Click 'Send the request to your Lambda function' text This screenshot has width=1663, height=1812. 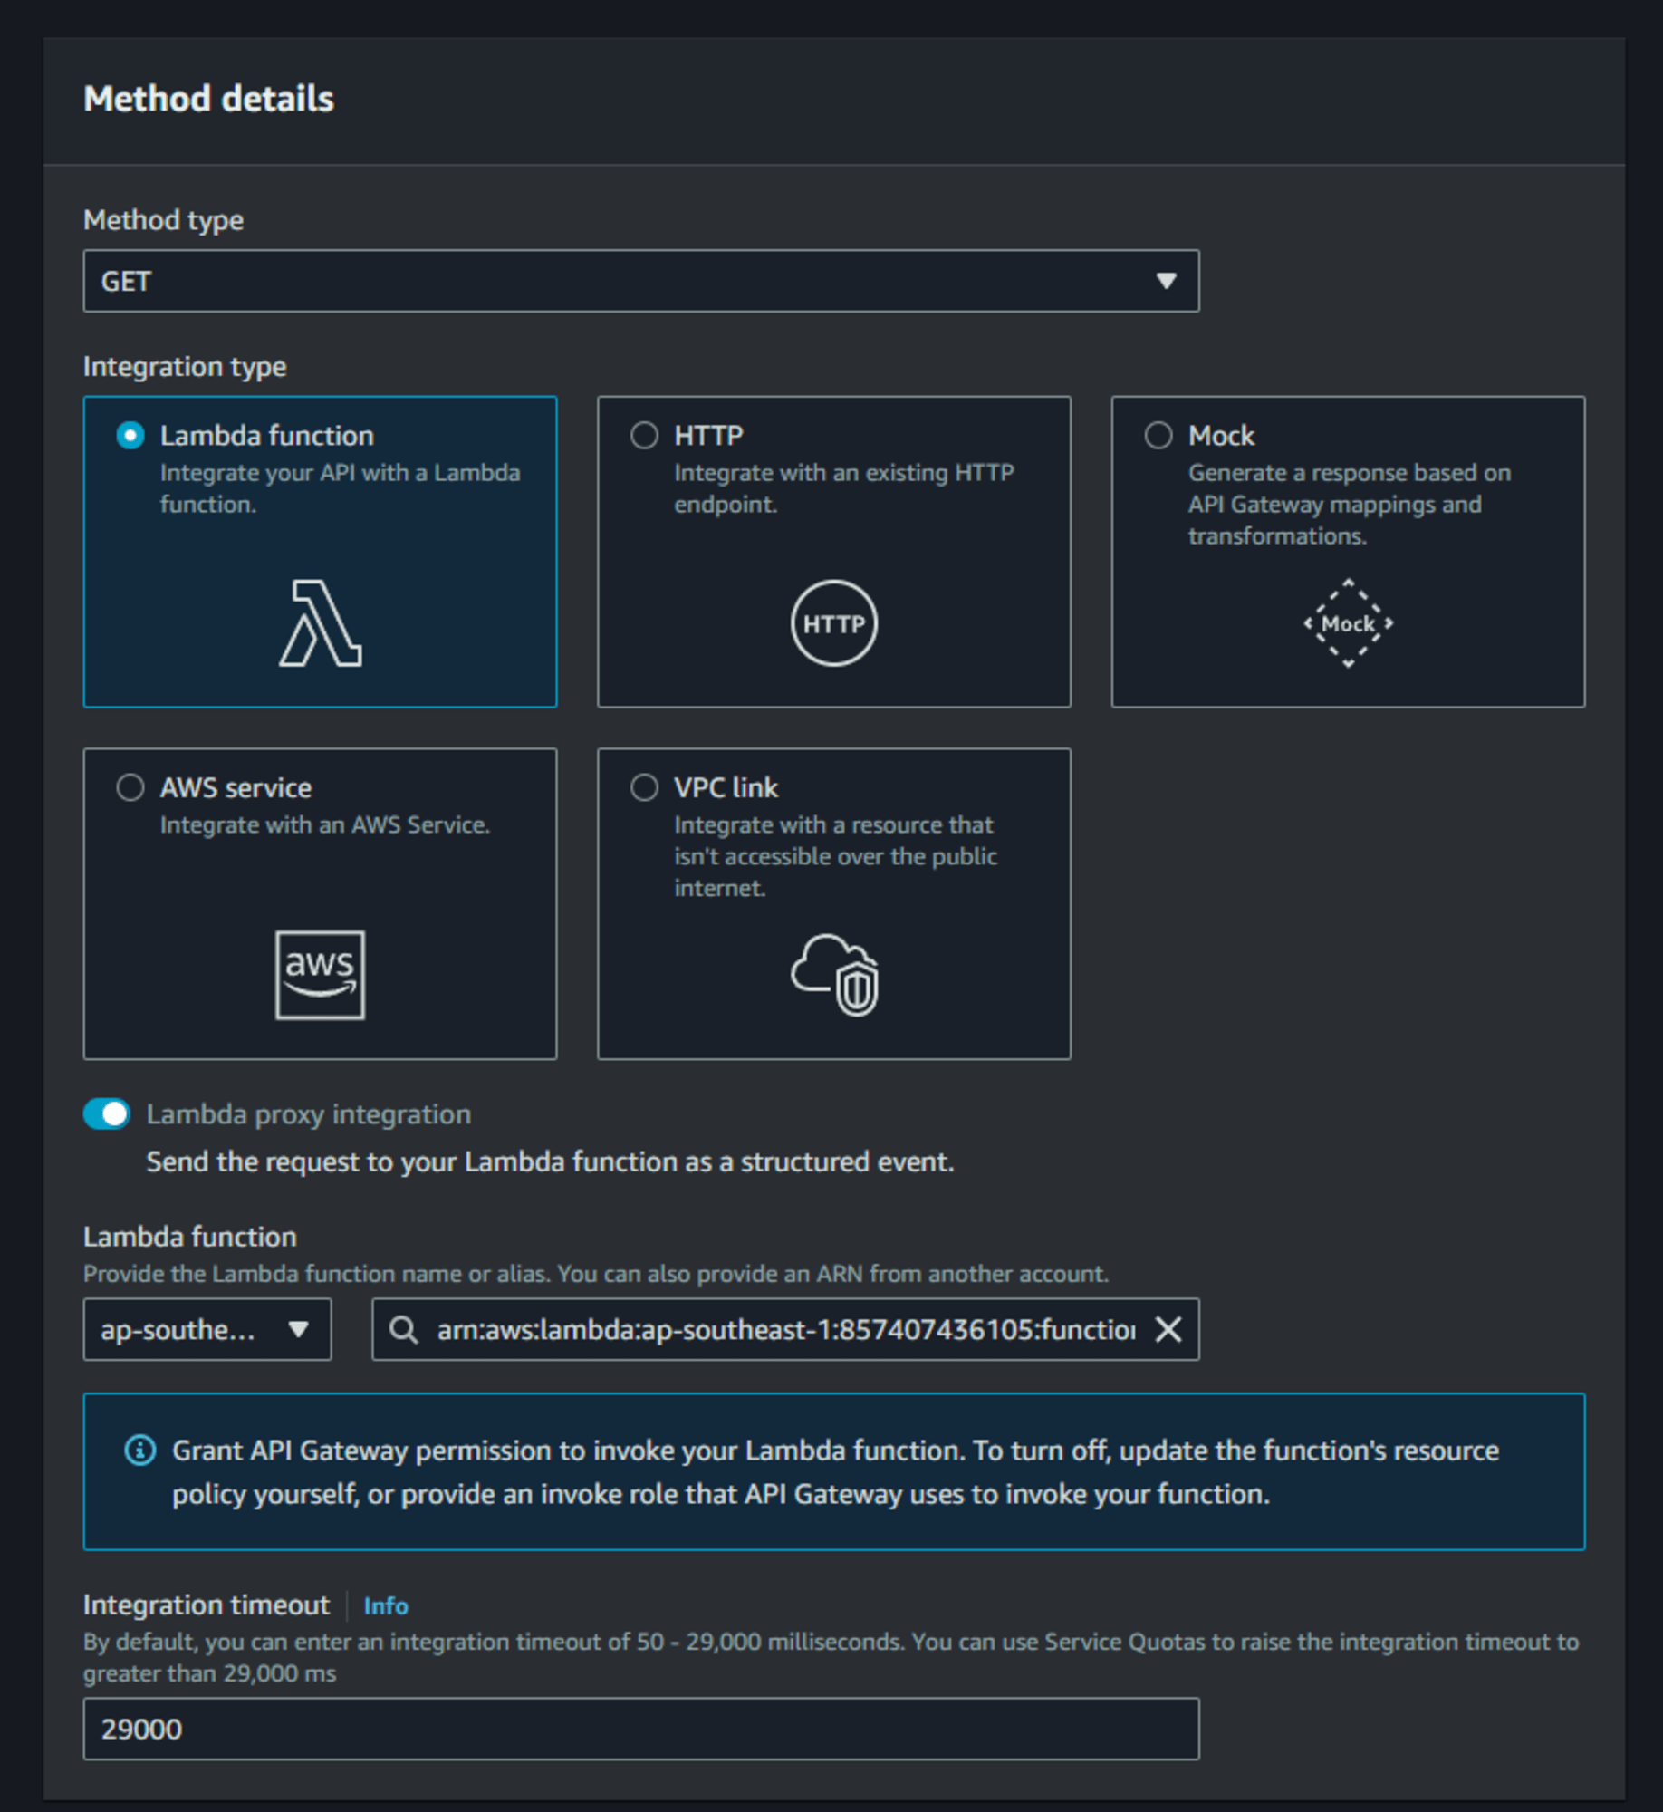[x=551, y=1162]
